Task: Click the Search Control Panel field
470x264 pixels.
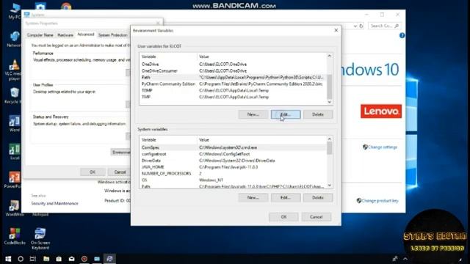Action: (x=385, y=26)
